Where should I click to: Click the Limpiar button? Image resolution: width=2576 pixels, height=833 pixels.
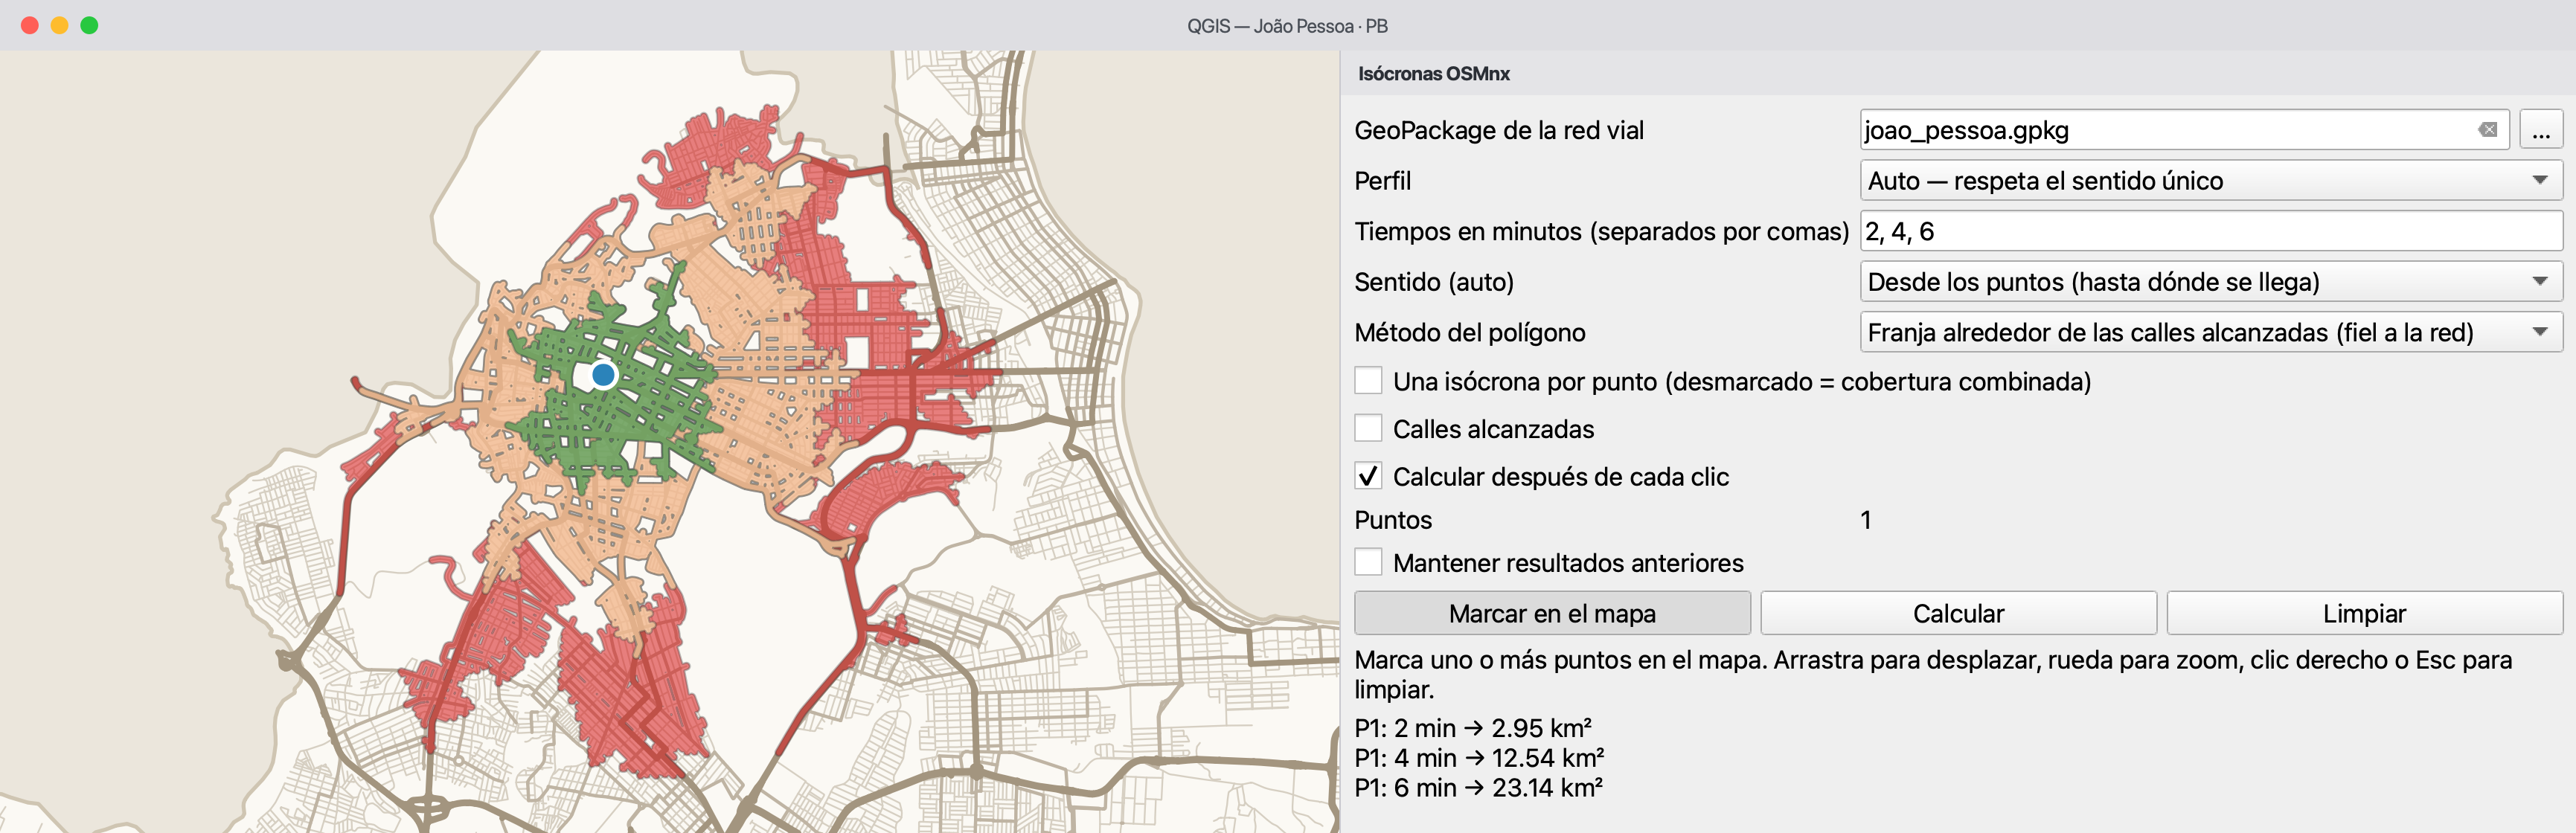[x=2364, y=613]
